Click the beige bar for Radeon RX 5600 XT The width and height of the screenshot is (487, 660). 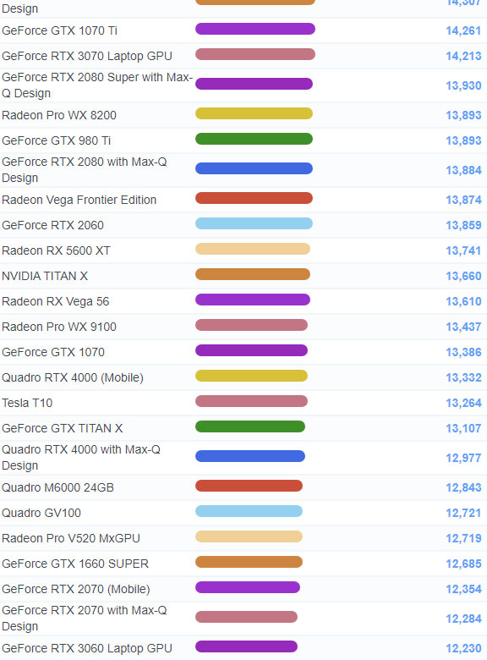pos(253,249)
